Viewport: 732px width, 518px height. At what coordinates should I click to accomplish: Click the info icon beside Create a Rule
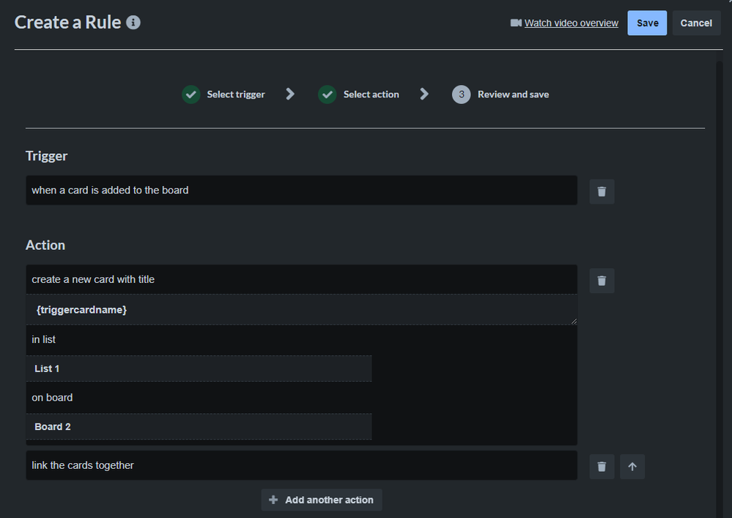point(133,23)
